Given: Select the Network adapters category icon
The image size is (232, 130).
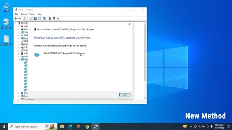Looking at the screenshot, I should coord(22,60).
